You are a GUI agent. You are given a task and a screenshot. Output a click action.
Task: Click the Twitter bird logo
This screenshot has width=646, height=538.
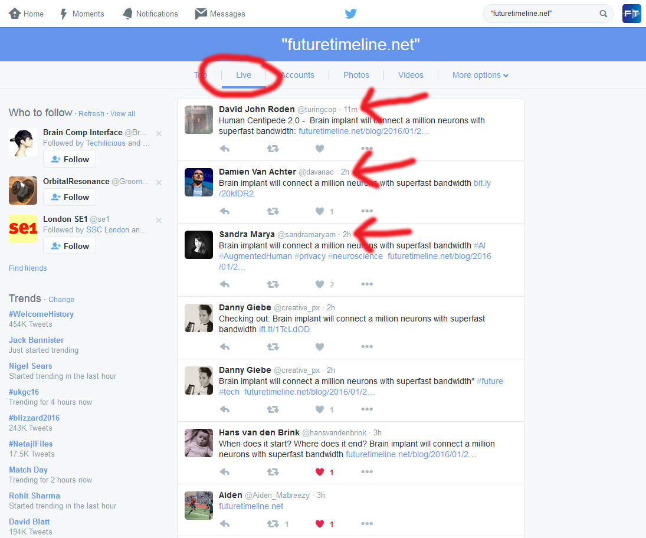(350, 14)
